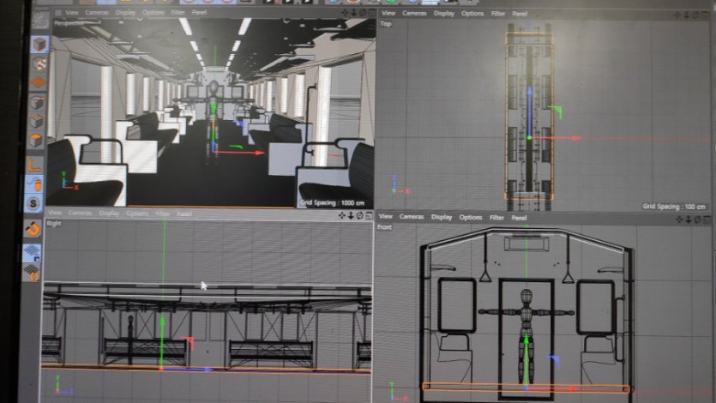Switch to Texture mode in left palette

pos(39,65)
